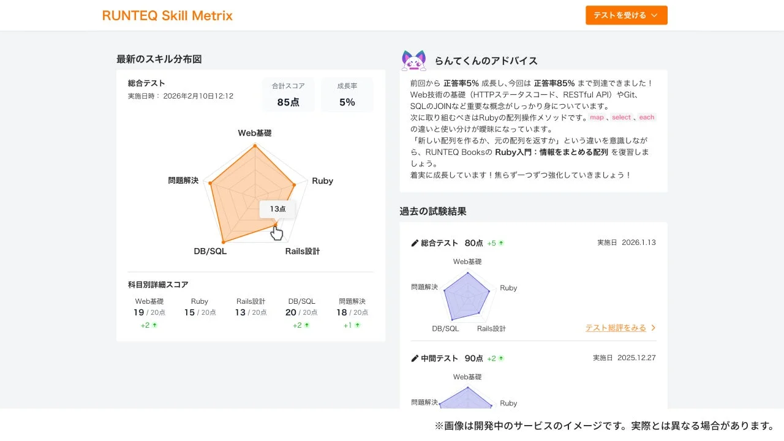Viewport: 784px width, 441px height.
Task: Click the map code tag in the advice
Action: pos(597,117)
